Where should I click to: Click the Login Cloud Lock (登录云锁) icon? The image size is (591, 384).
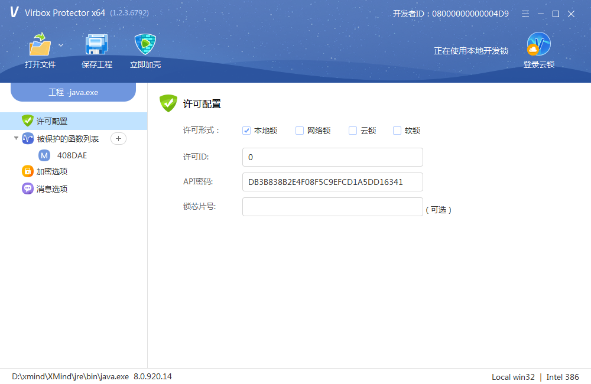coord(538,44)
